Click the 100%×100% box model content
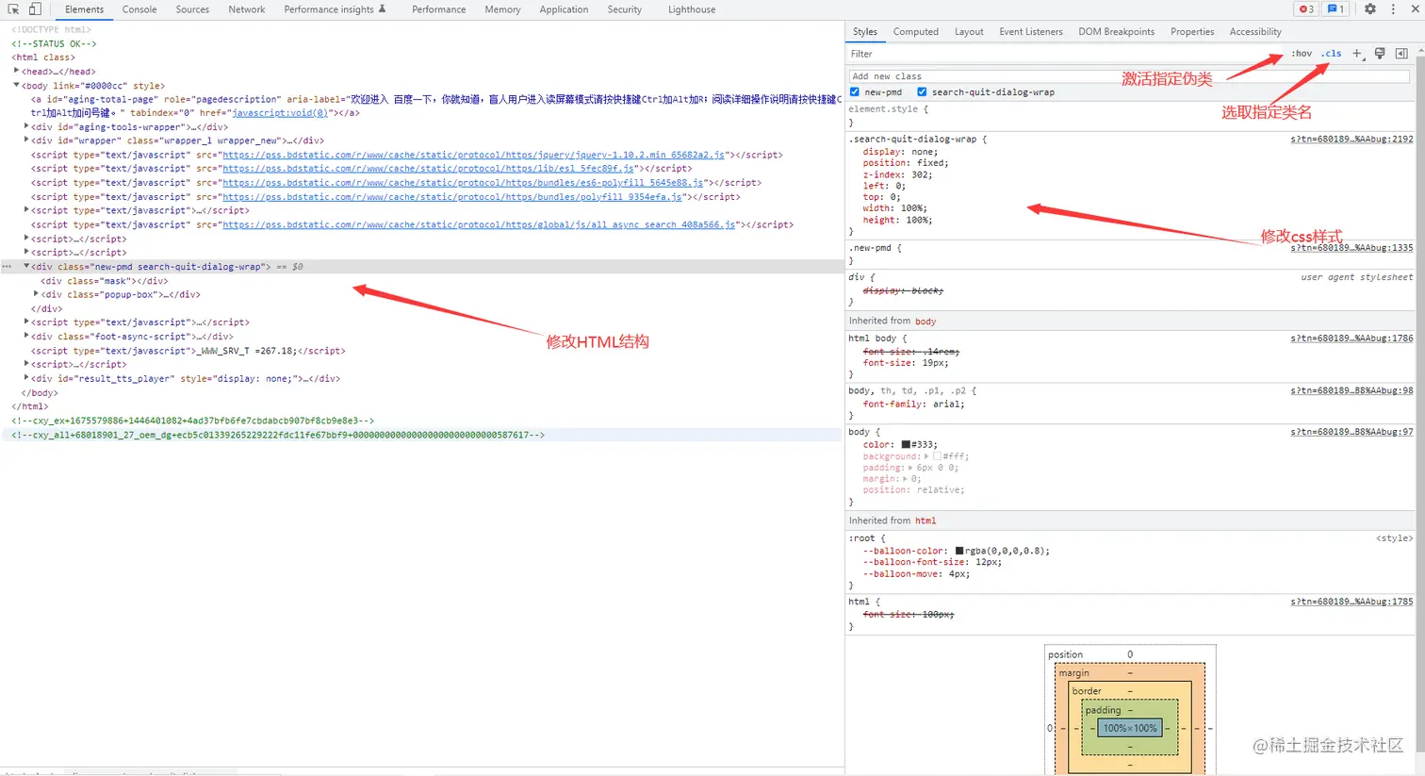Viewport: 1425px width, 776px height. tap(1130, 728)
